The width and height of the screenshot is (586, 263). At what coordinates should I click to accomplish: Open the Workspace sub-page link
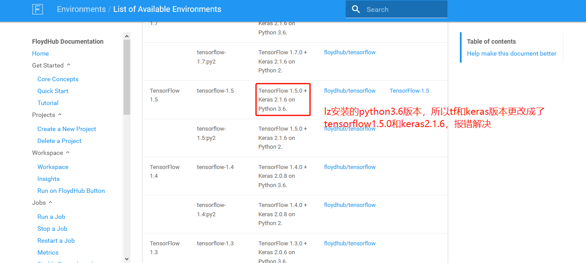(x=53, y=167)
